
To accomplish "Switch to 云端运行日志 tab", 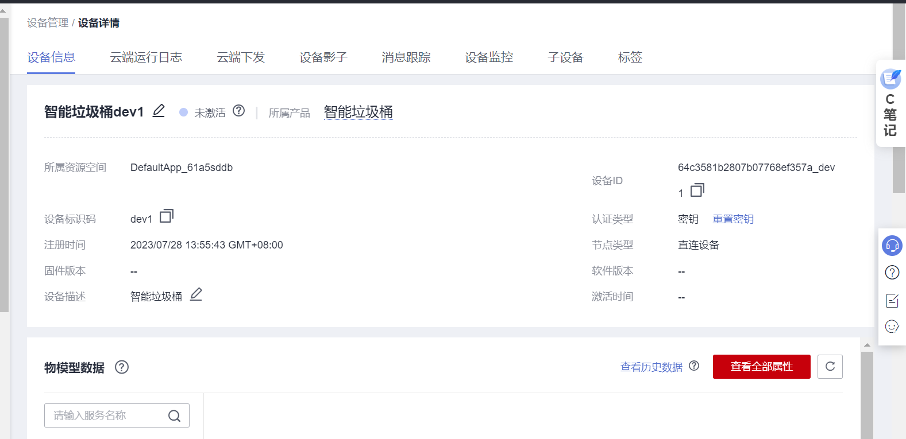I will (x=146, y=57).
